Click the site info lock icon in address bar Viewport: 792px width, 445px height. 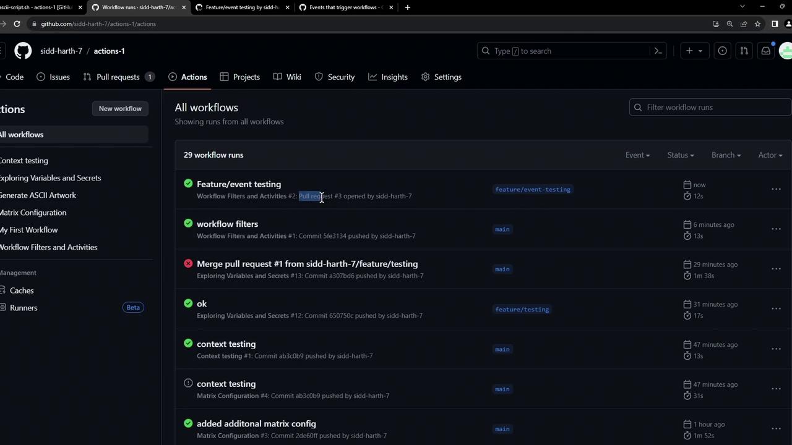tap(35, 23)
